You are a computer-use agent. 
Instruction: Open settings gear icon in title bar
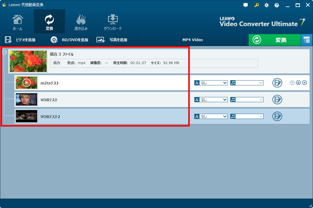267,5
